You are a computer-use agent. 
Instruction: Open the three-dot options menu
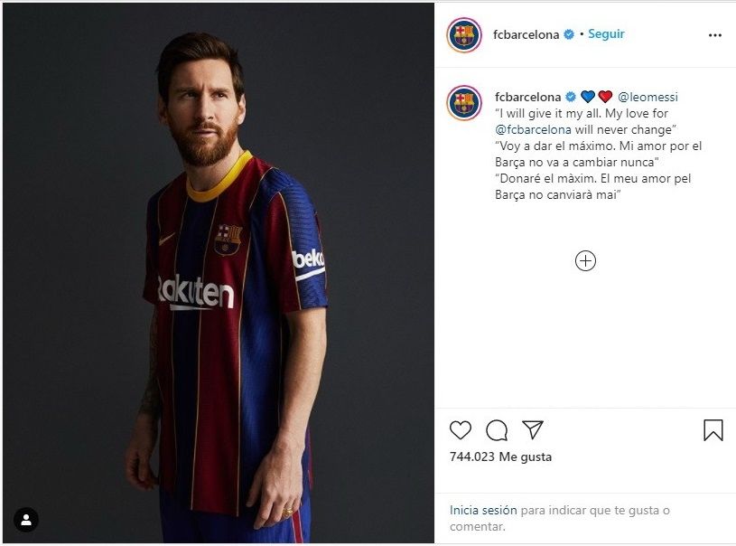click(715, 35)
